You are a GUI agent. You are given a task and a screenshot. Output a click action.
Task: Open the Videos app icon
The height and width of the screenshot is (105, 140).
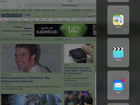(x=118, y=53)
